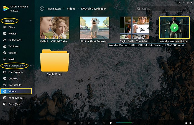194x125 pixels.
Task: Click the Fast forward button
Action: [96, 123]
